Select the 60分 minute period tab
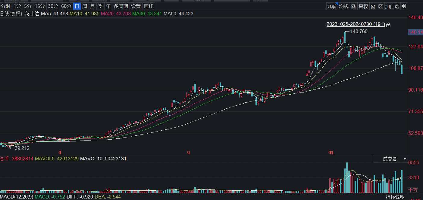Viewport: 423px width, 200px height. (x=66, y=6)
